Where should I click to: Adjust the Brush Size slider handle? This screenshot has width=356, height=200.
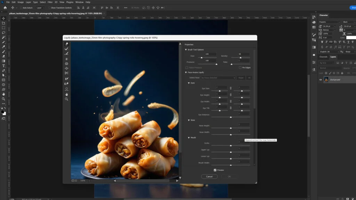tap(202, 58)
